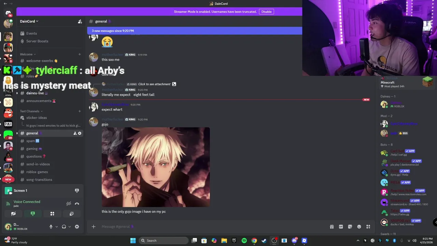The width and height of the screenshot is (437, 246).
Task: Open the attach file plus button
Action: click(93, 227)
